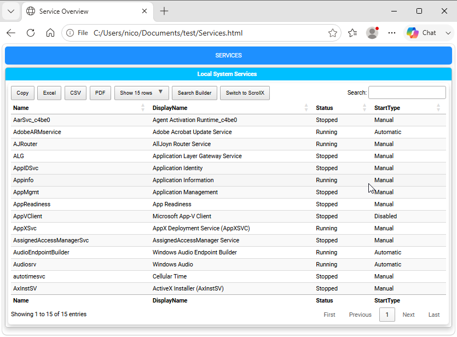
Task: Select the AppMgmt service name
Action: tap(26, 192)
